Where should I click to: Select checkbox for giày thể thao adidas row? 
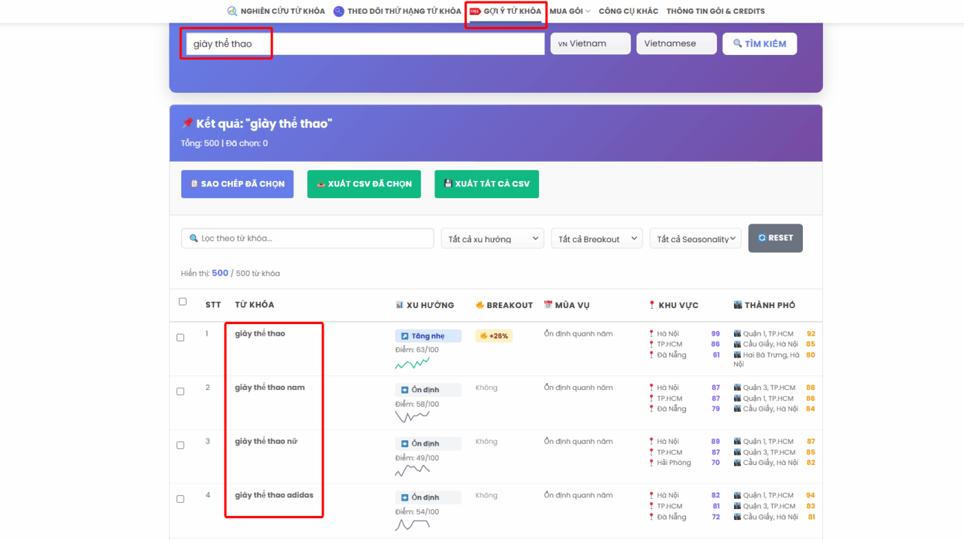coord(180,499)
